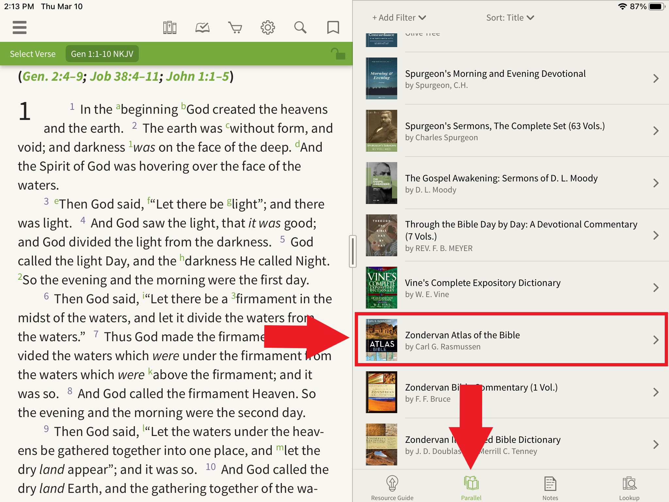Open the library books icon
The height and width of the screenshot is (502, 669).
(x=170, y=27)
